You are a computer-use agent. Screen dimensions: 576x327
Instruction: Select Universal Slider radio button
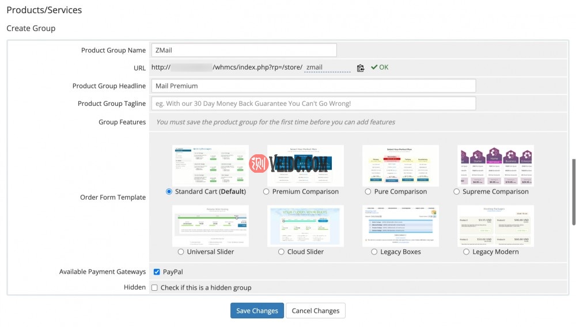coord(181,252)
